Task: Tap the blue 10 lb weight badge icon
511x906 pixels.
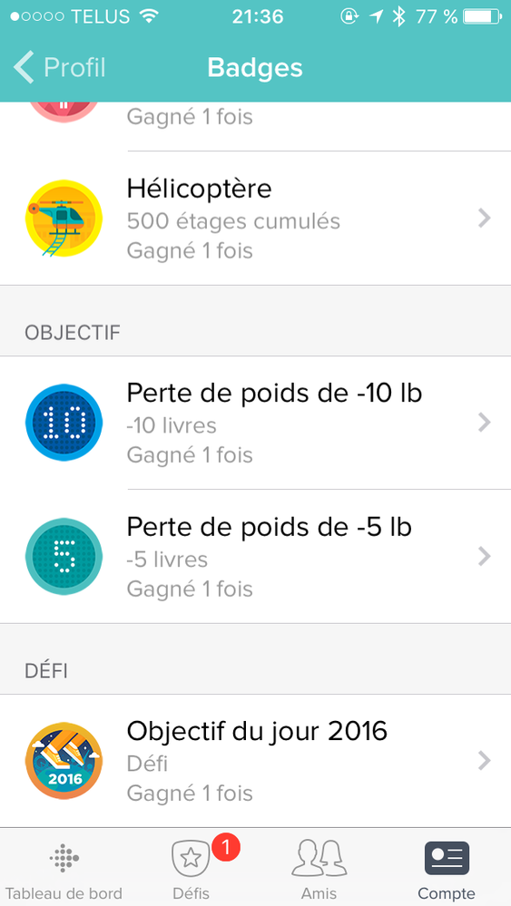Action: point(64,423)
